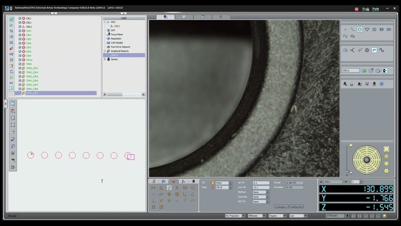Click speed button 5 in status bar
Viewport: 401px width, 226px height.
pos(366,216)
